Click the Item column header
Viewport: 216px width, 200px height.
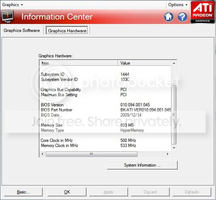click(79, 63)
